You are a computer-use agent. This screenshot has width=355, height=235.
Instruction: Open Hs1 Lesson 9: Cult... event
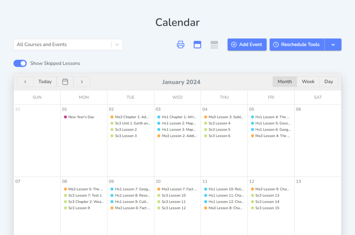pos(129,202)
